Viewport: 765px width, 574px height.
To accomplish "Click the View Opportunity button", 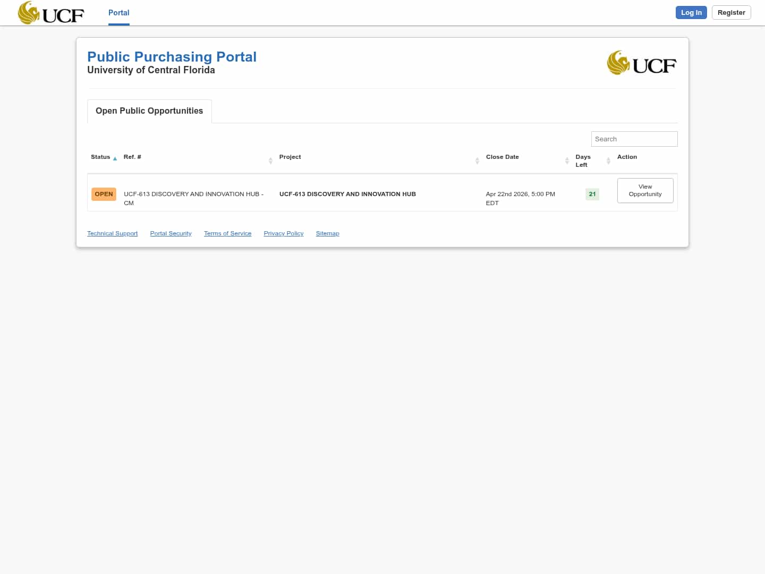I will 645,190.
